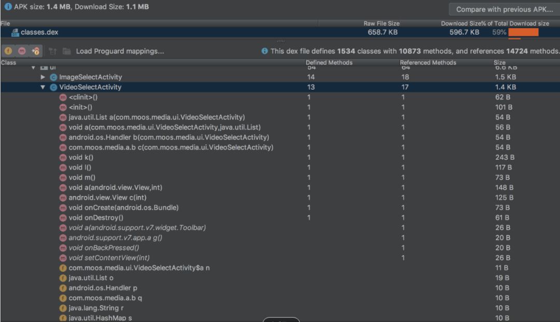
Task: Select the java.util.List o field
Action: click(x=280, y=278)
